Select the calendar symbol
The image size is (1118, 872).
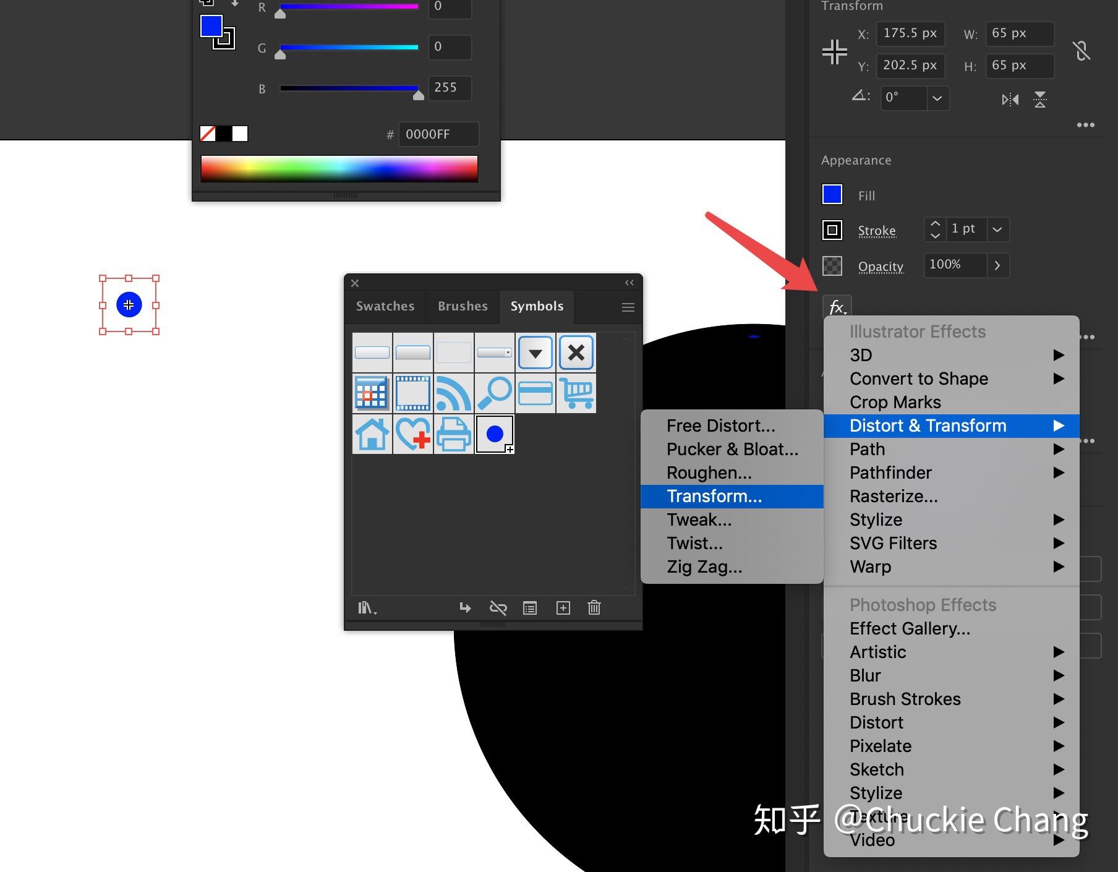coord(372,393)
